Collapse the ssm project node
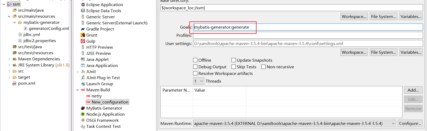 pyautogui.click(x=4, y=4)
